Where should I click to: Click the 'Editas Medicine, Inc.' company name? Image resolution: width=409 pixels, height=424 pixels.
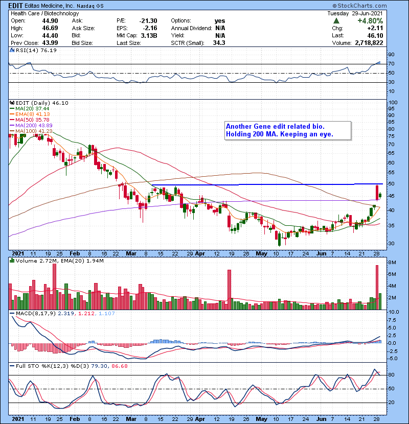click(x=49, y=6)
